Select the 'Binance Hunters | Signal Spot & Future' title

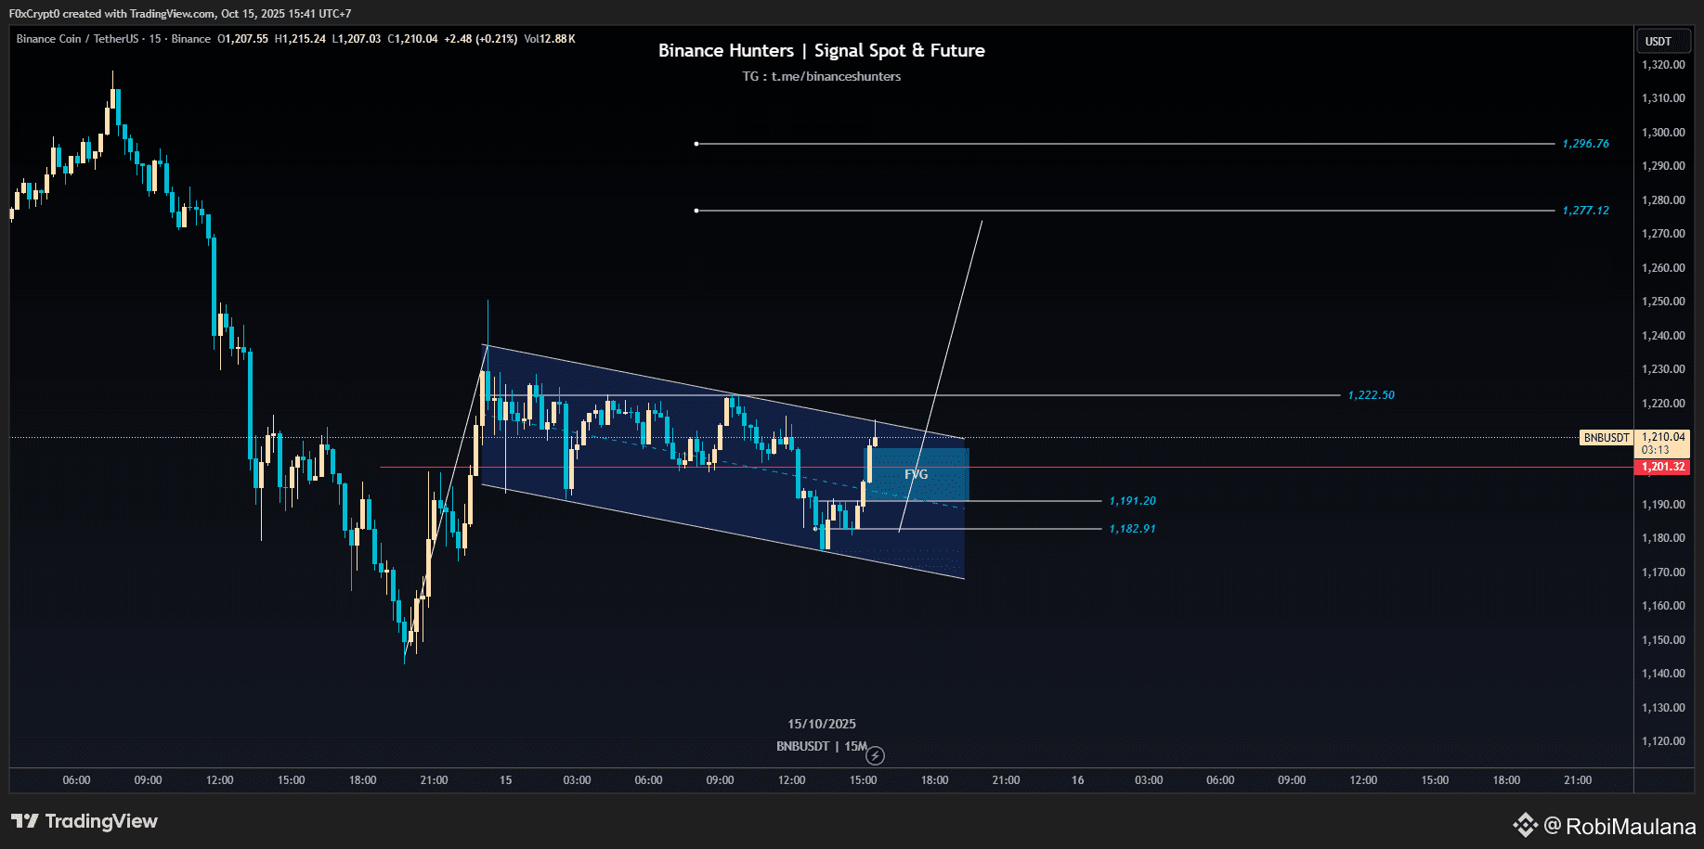tap(822, 51)
